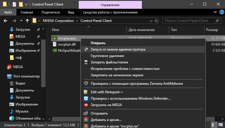This screenshot has height=128, width=225.
Task: Open Видео under Этот компьютер
Action: [20, 83]
